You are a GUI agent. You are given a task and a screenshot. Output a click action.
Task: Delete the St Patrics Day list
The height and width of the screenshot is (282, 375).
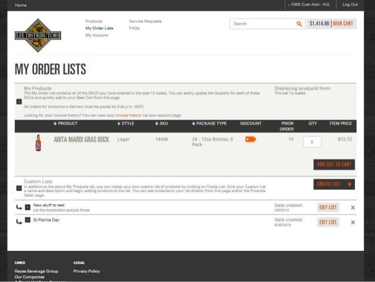353,223
